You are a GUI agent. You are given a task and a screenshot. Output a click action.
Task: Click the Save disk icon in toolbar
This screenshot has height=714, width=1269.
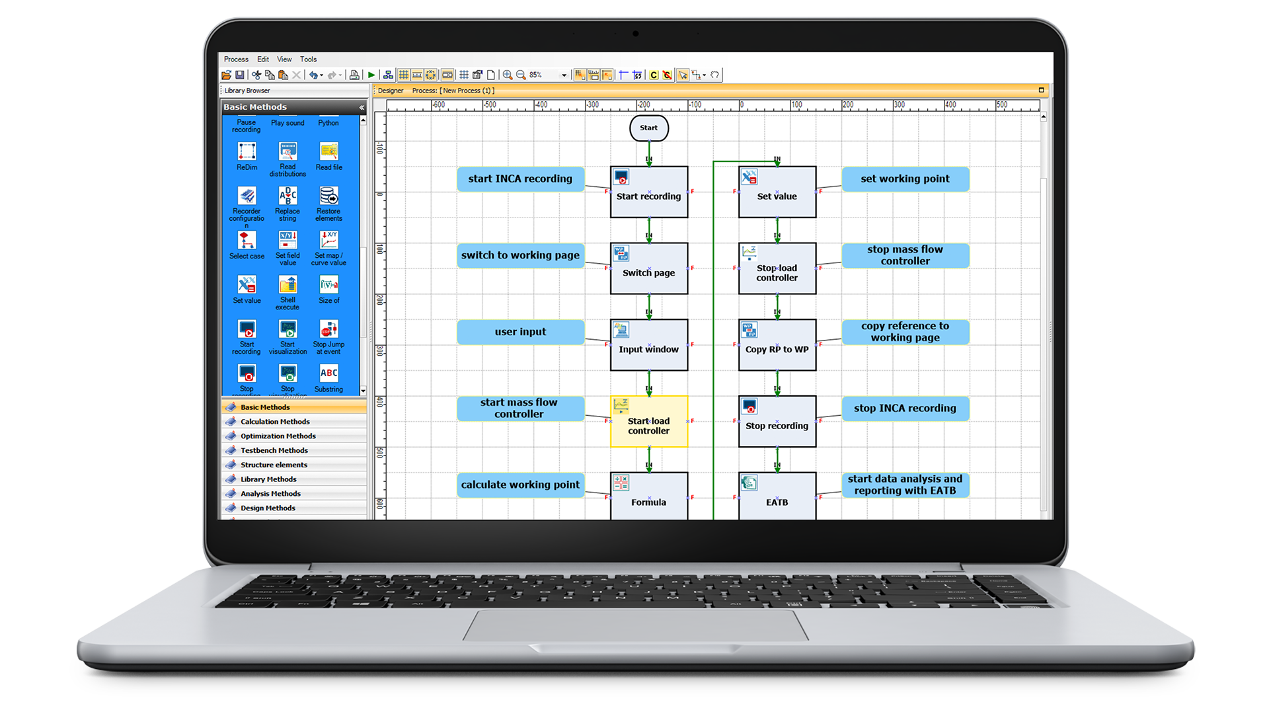click(x=240, y=75)
